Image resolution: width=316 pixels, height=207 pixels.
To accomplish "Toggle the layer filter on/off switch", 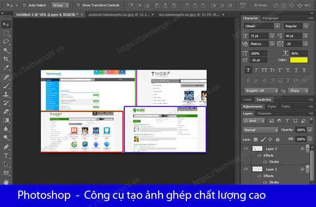I will tap(311, 120).
